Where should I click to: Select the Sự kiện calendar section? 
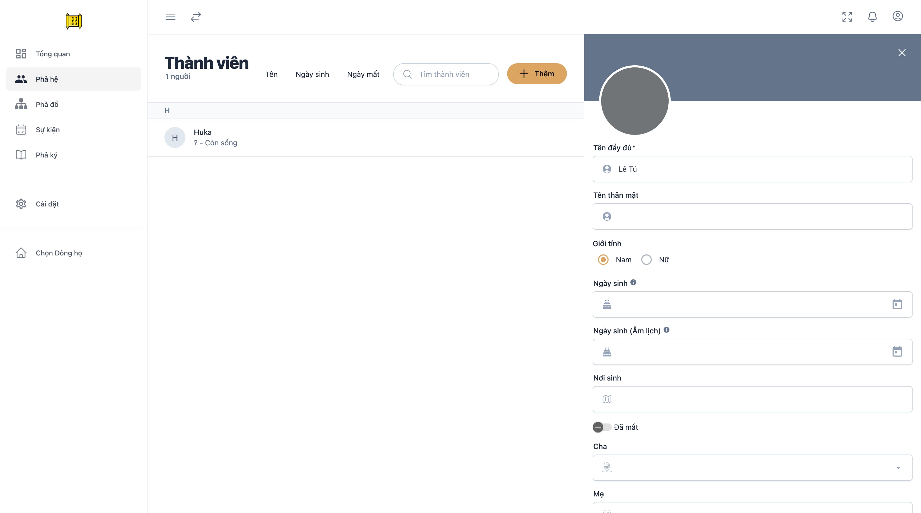[x=47, y=129]
